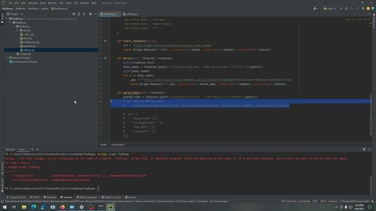Open Firefox from the Windows taskbar
The width and height of the screenshot is (376, 211).
click(x=62, y=207)
